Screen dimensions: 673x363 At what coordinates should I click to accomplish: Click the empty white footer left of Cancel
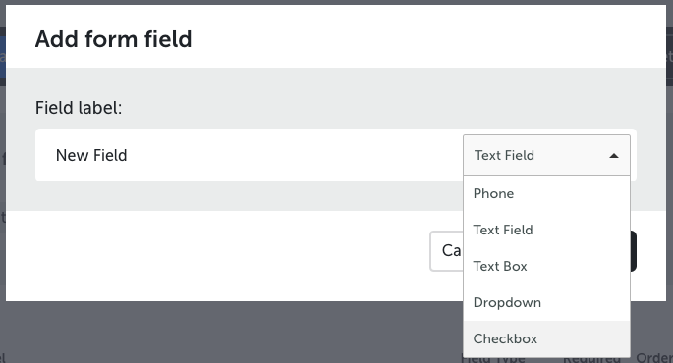click(214, 256)
